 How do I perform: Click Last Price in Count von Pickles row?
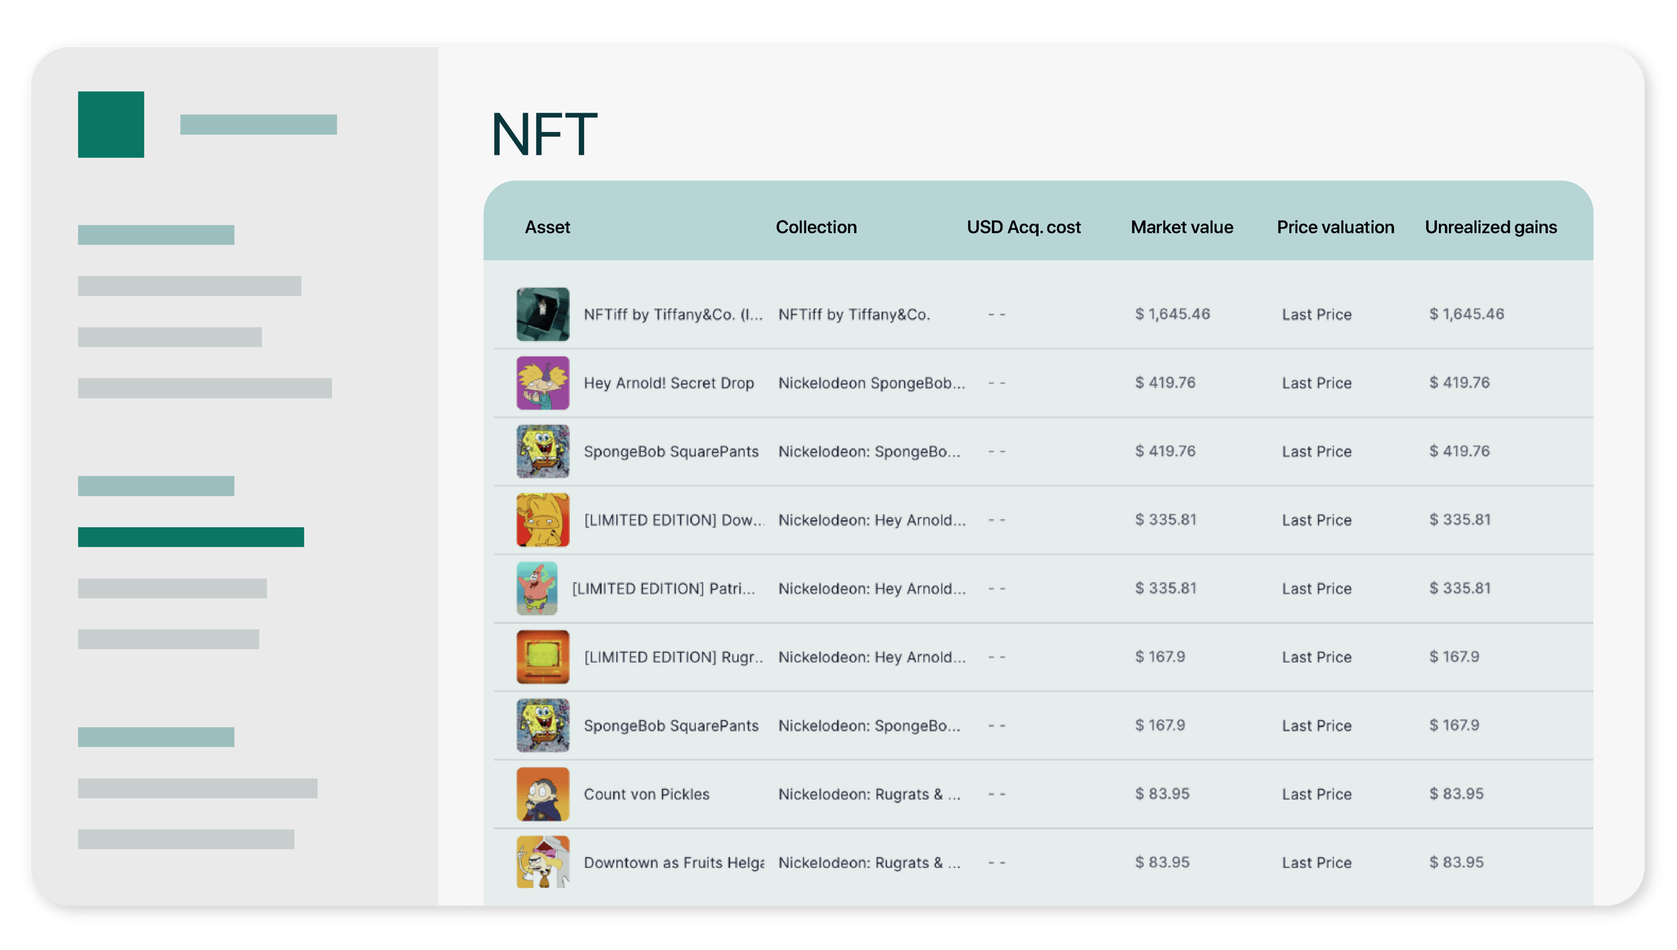[1316, 794]
